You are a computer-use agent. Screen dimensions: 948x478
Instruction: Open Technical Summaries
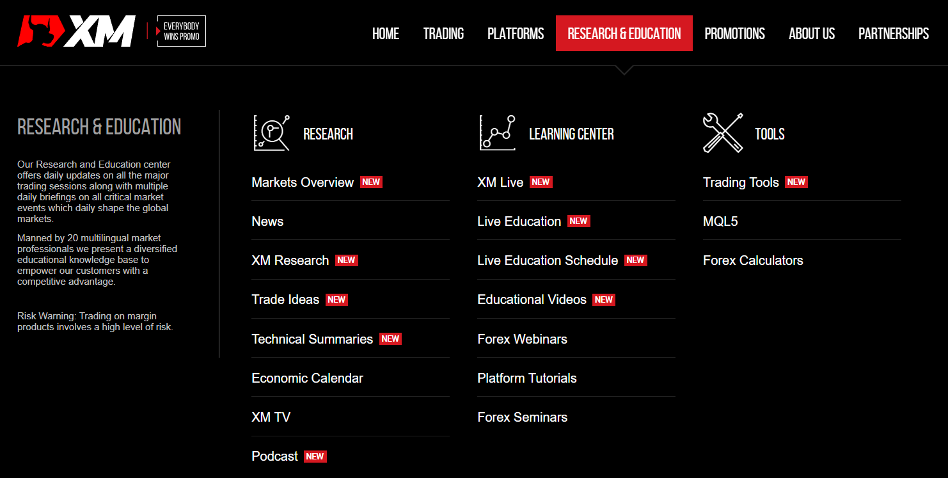(x=312, y=339)
